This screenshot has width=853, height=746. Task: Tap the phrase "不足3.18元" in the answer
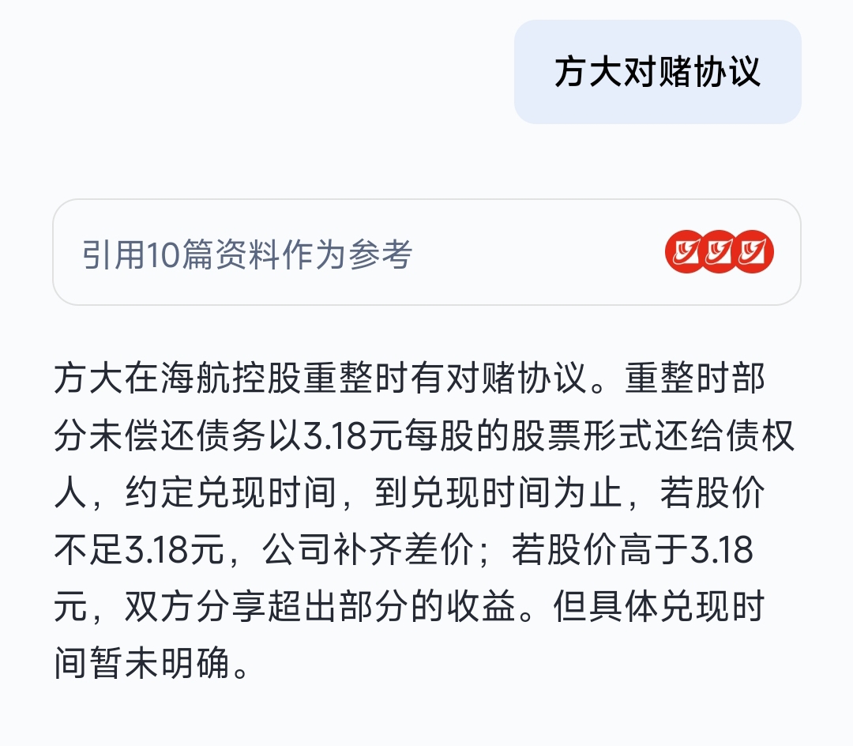(139, 549)
